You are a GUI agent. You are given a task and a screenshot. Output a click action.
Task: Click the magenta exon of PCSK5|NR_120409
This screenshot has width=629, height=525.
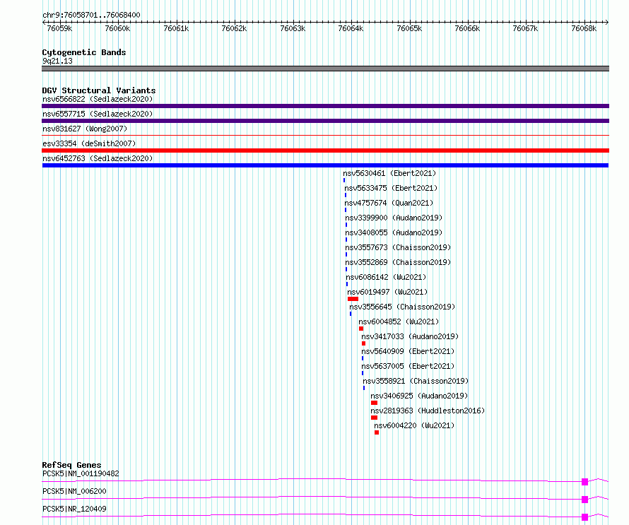tap(585, 517)
